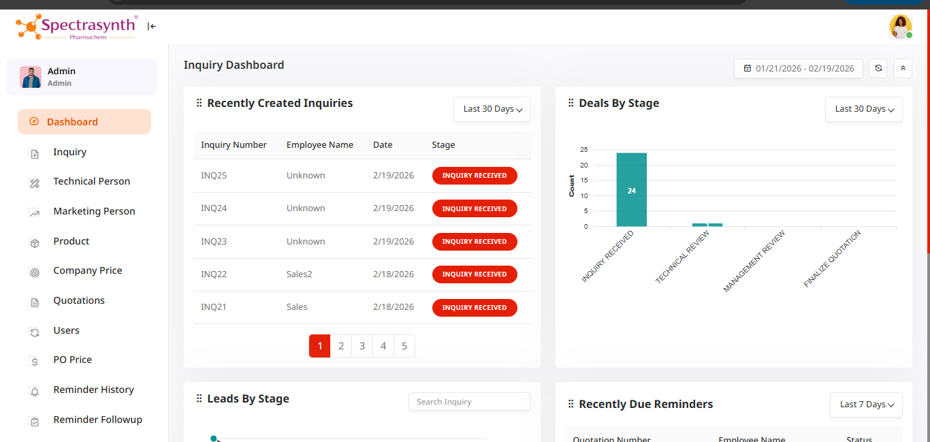Open Last 30 Days dropdown in Deals By Stage

pyautogui.click(x=863, y=109)
